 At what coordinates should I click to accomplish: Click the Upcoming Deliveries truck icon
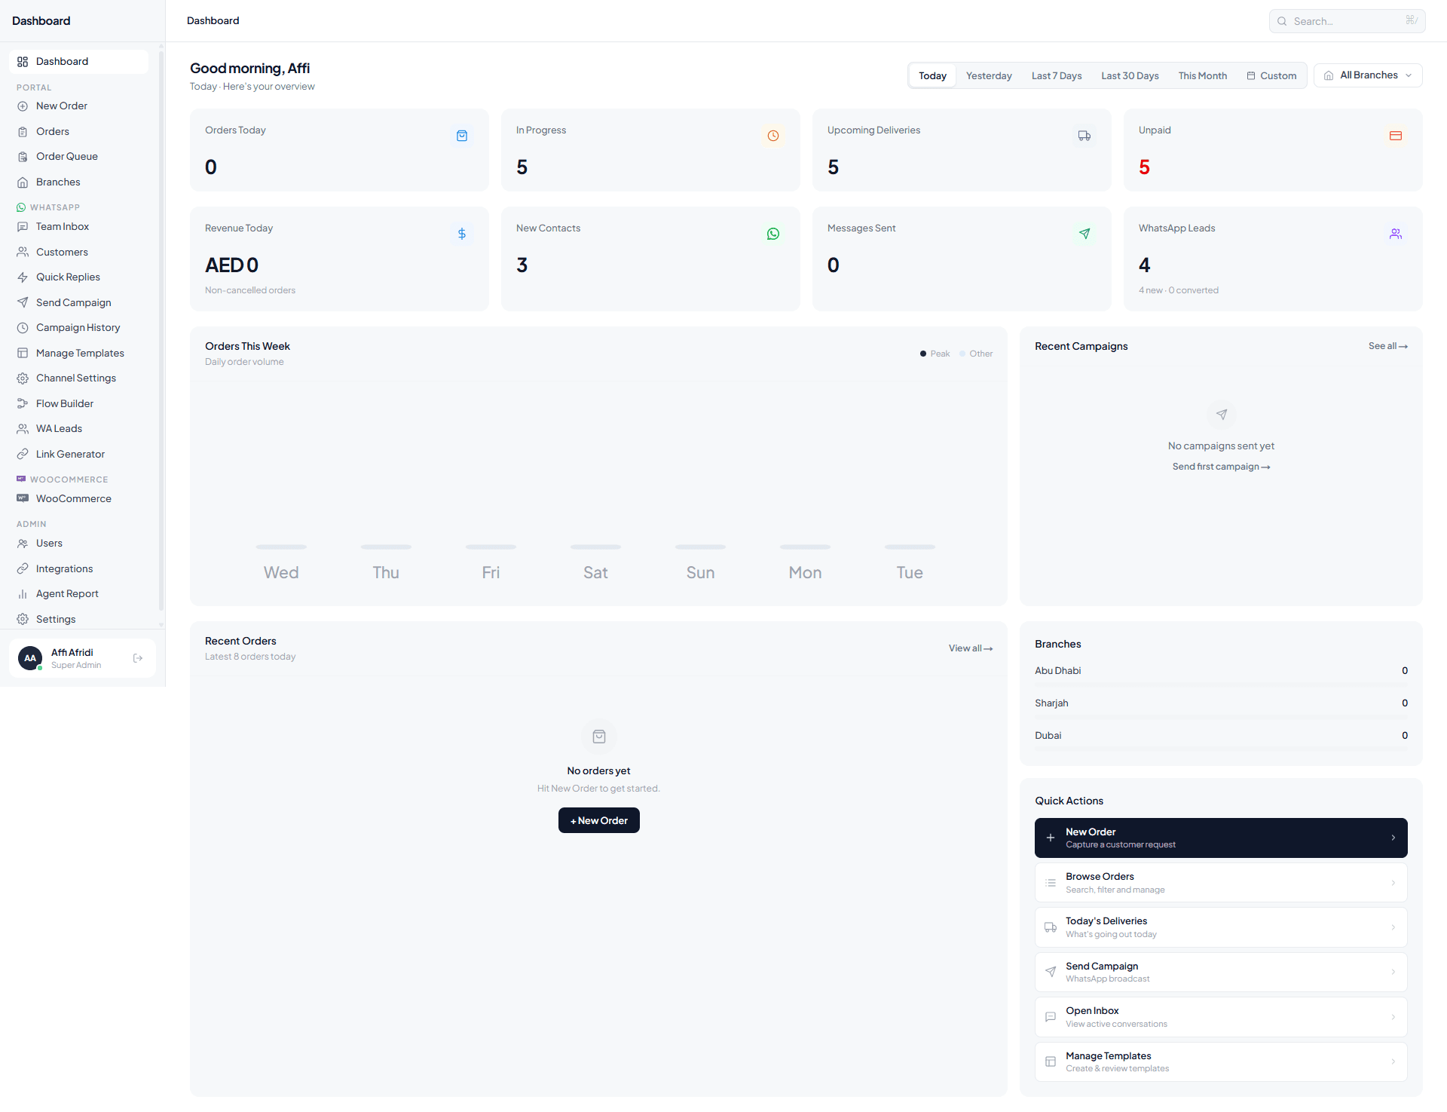click(x=1084, y=136)
